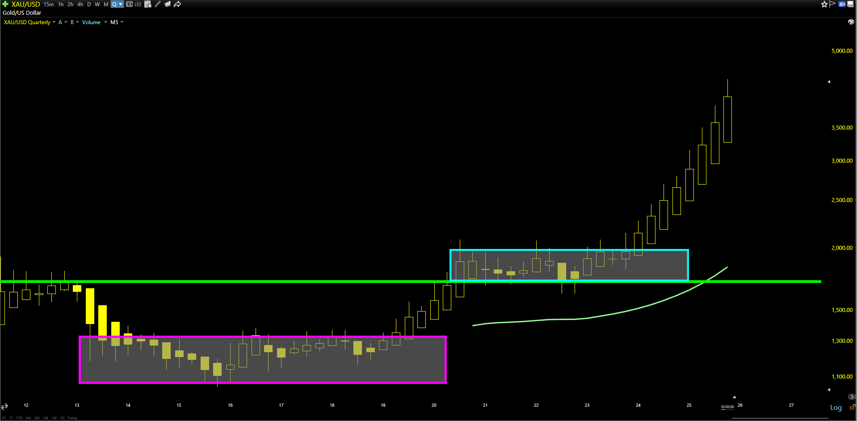Screen dimensions: 857x421
Task: Click the XAU/USD Quarterly label
Action: tap(27, 22)
